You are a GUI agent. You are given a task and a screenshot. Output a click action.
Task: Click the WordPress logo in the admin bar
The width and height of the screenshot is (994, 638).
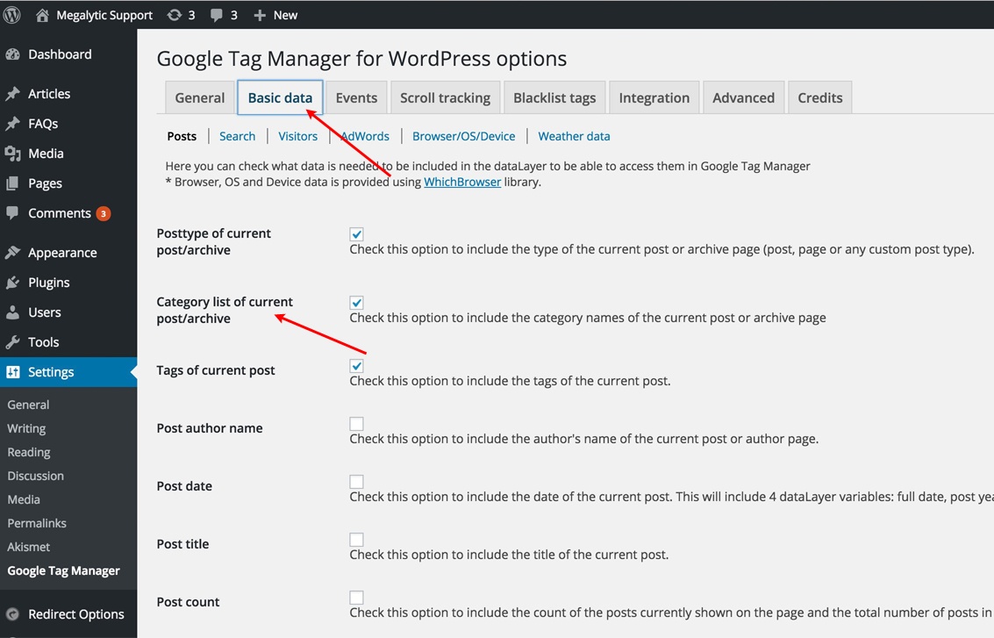pos(11,14)
